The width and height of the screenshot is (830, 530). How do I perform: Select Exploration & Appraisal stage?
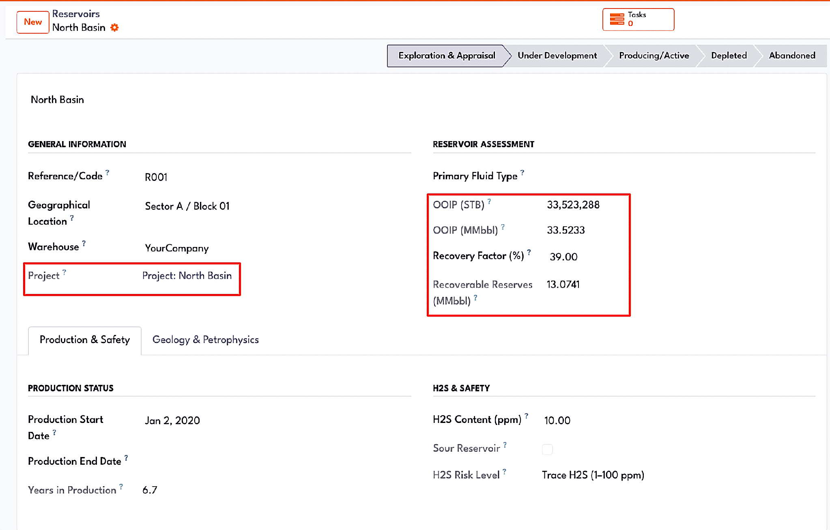point(447,56)
